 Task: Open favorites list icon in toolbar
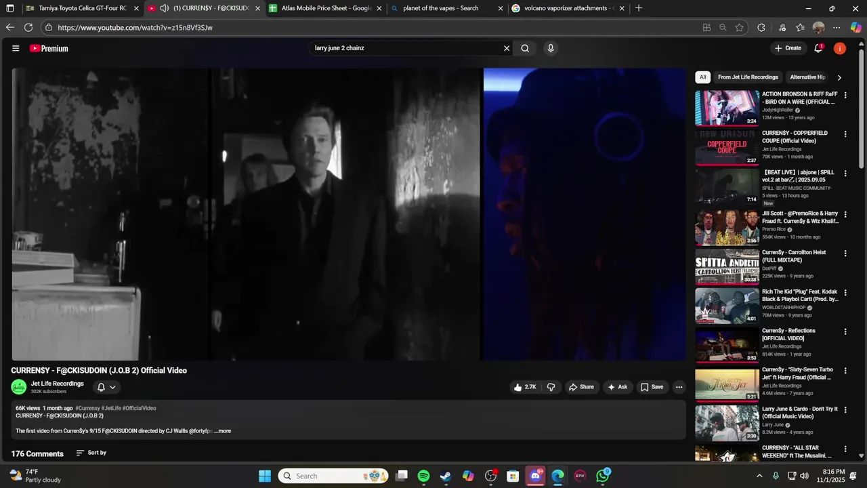pos(801,28)
